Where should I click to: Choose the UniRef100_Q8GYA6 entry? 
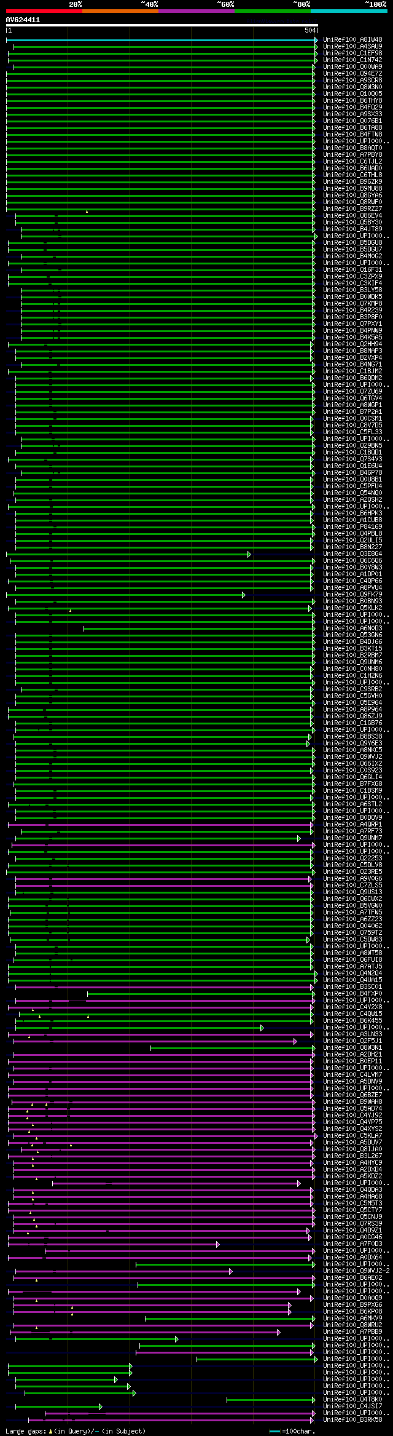[352, 196]
